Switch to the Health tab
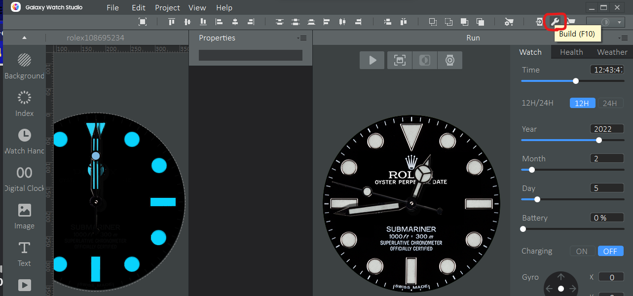The image size is (633, 296). click(x=571, y=52)
